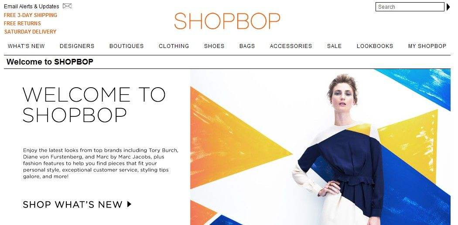Viewport: 458px width, 225px height.
Task: Click the Free 3-Day Shipping link
Action: tap(31, 15)
